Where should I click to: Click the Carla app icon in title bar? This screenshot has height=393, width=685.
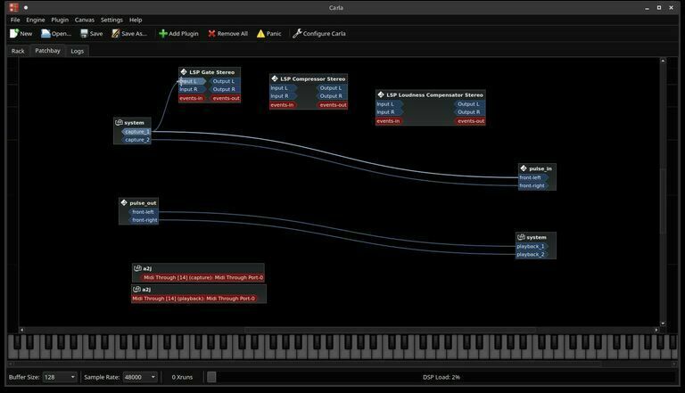tap(14, 7)
